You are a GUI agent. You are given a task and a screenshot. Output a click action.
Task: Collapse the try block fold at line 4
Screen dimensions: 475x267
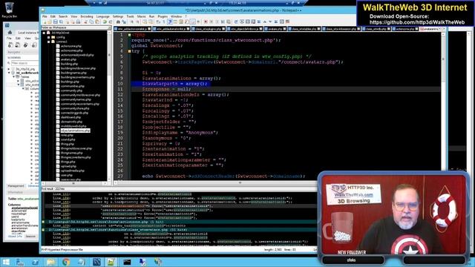click(129, 51)
